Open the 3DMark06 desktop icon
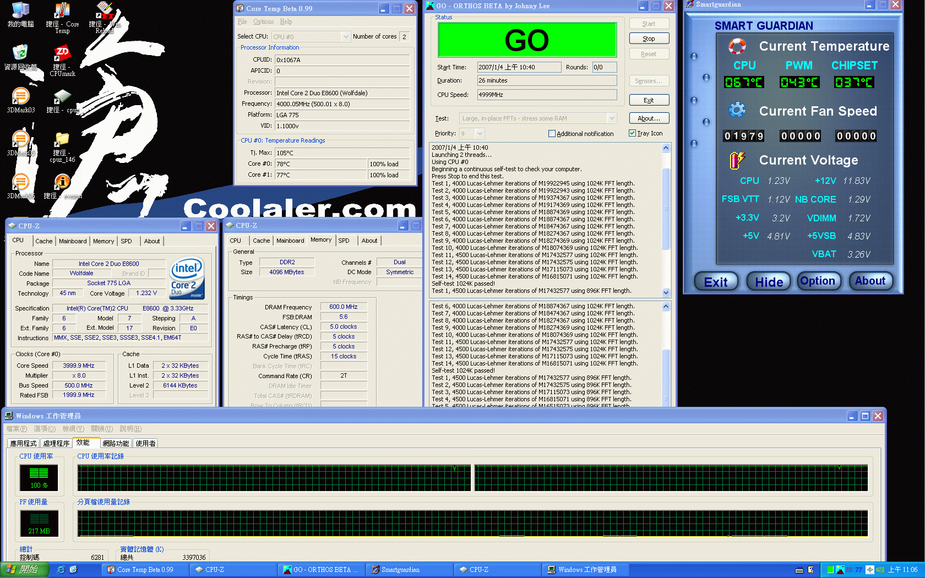 (20, 186)
